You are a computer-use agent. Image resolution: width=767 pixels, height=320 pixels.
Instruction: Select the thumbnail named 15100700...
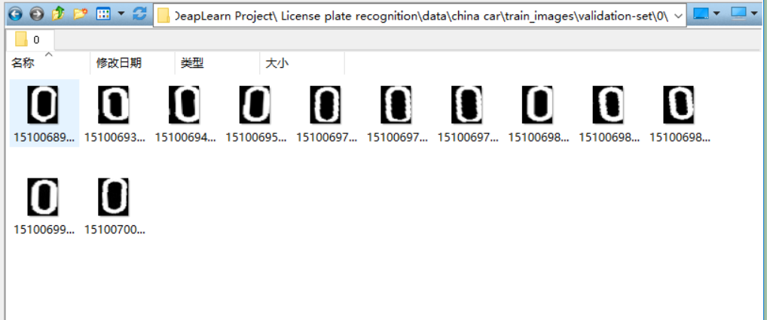[115, 206]
